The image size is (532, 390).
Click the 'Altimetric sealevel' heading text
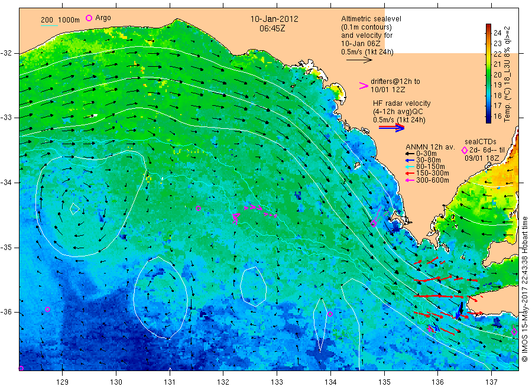[x=371, y=19]
